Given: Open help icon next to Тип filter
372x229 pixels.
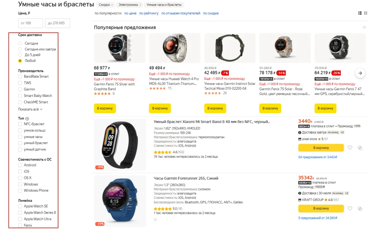Looking at the screenshot, I should [27, 118].
